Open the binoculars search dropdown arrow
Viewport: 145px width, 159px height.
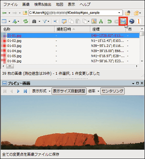coord(39,21)
